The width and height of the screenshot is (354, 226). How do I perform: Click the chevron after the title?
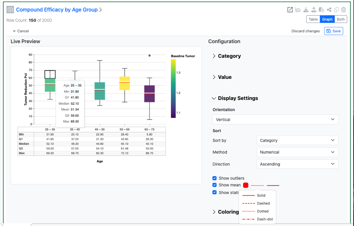101,10
